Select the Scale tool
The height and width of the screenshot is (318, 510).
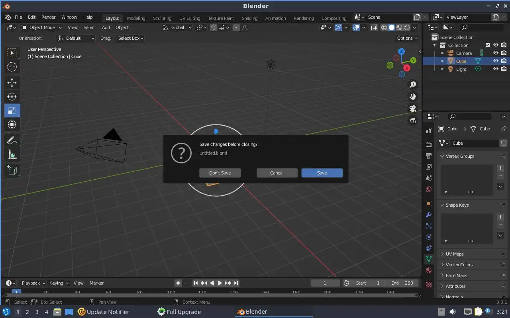pyautogui.click(x=12, y=111)
